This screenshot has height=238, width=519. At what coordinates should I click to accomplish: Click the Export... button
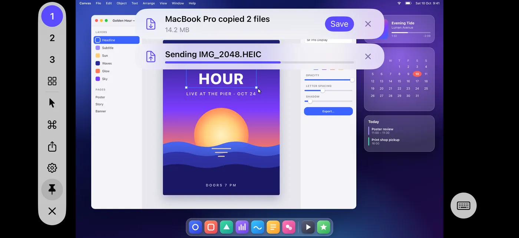[328, 111]
